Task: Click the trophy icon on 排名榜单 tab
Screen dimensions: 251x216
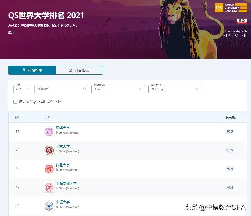Action: [x=24, y=70]
